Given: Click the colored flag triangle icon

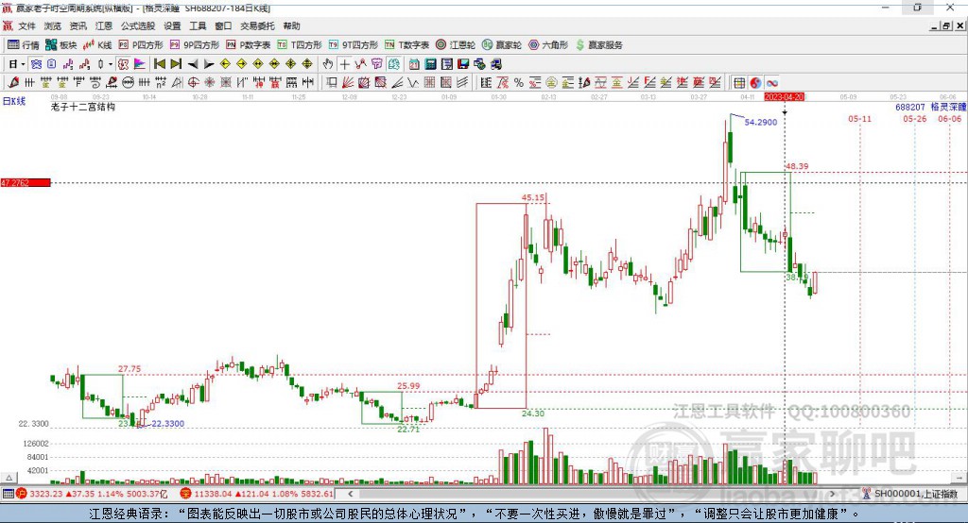Looking at the screenshot, I should [x=140, y=64].
